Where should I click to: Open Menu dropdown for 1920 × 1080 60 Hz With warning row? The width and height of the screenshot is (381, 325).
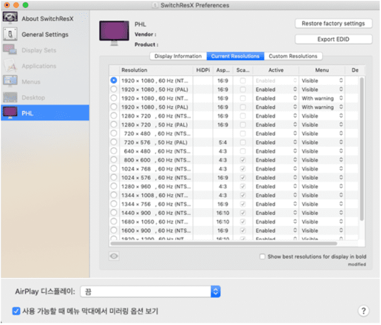(322, 98)
